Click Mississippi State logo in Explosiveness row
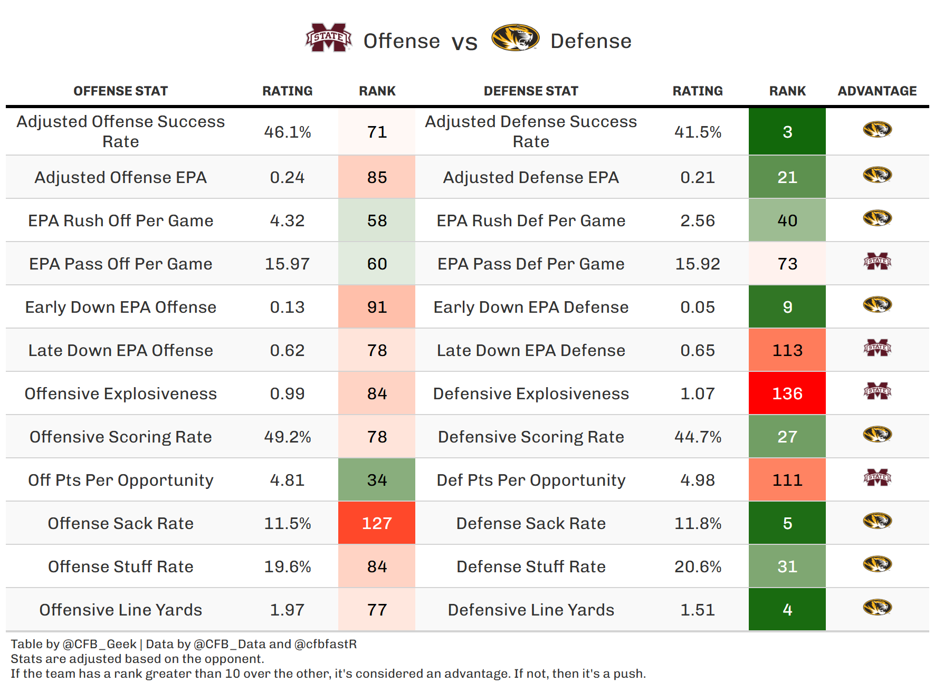 pos(877,391)
